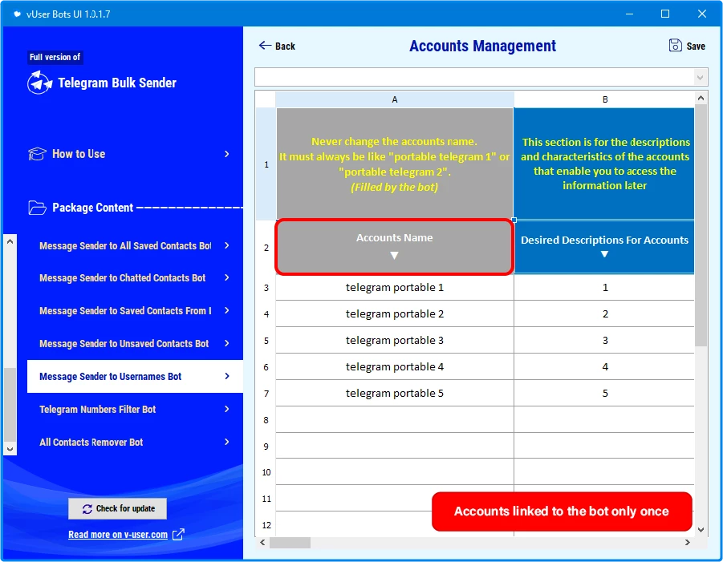Select cell telegram portable 5
Screen dimensions: 723x562
coord(395,394)
